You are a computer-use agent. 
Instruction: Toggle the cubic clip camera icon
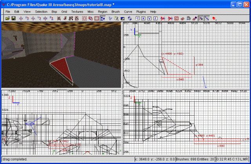click(123, 18)
